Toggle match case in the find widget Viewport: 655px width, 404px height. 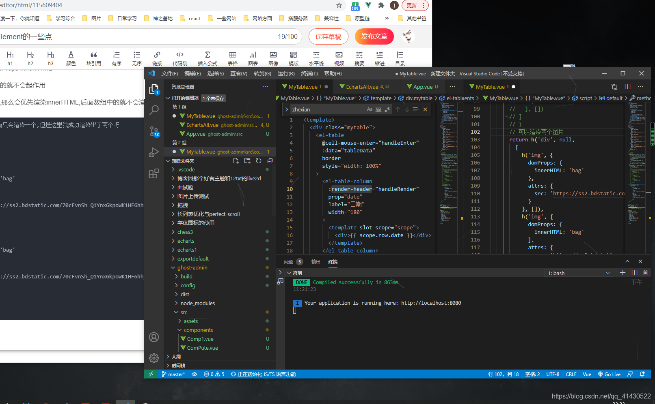370,109
